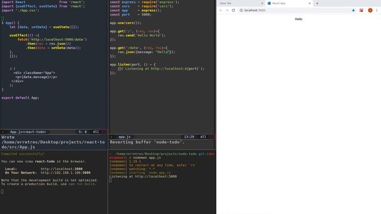Click 'Listening at http://localhost:5000' terminal line
Viewport: 381px width, 214px height.
(143, 177)
